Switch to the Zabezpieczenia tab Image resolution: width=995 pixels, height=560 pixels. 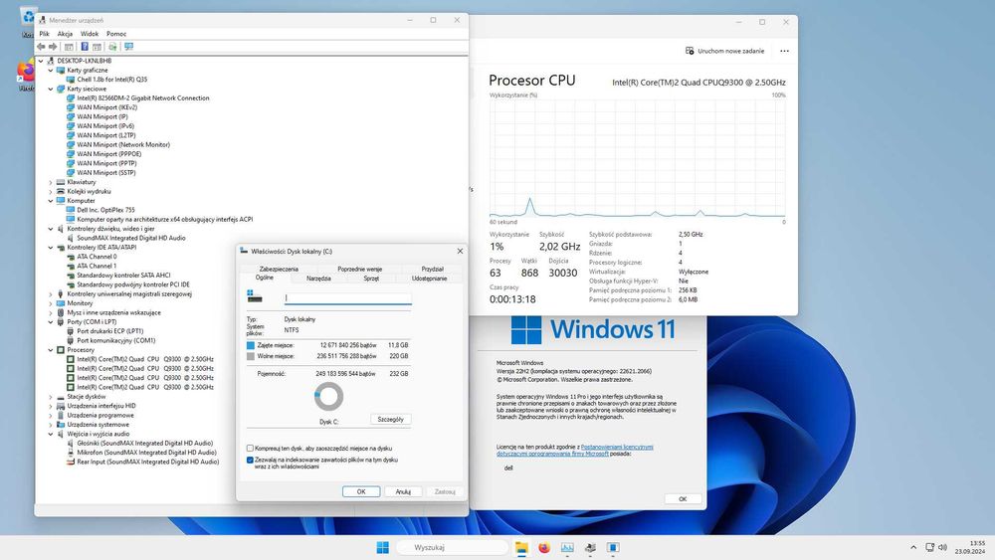(x=279, y=269)
